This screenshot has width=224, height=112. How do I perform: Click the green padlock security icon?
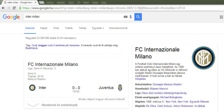[20, 8]
